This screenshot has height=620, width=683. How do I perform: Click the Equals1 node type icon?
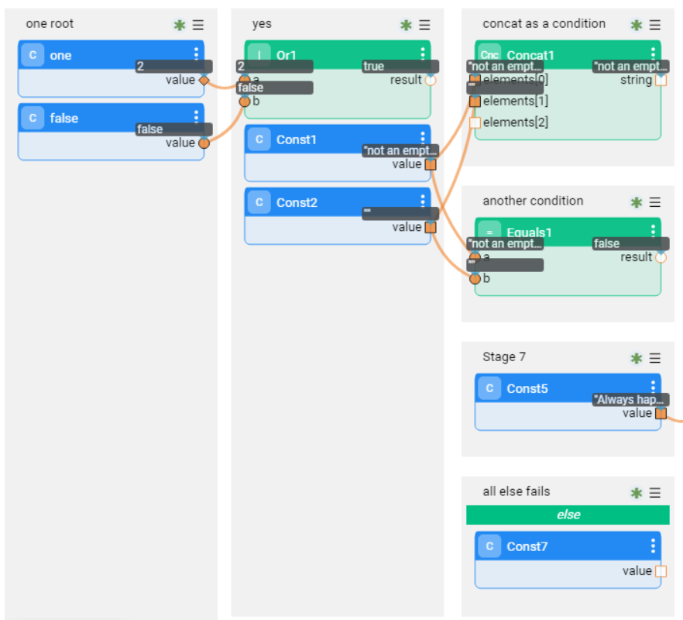(x=489, y=232)
